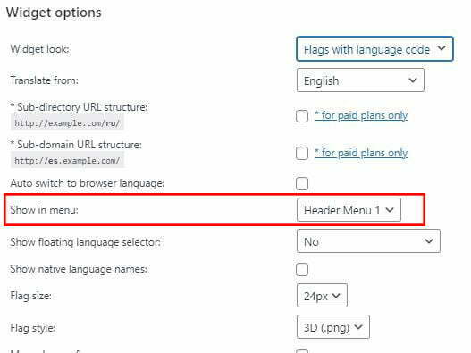Open the Show in menu dropdown

click(x=349, y=210)
